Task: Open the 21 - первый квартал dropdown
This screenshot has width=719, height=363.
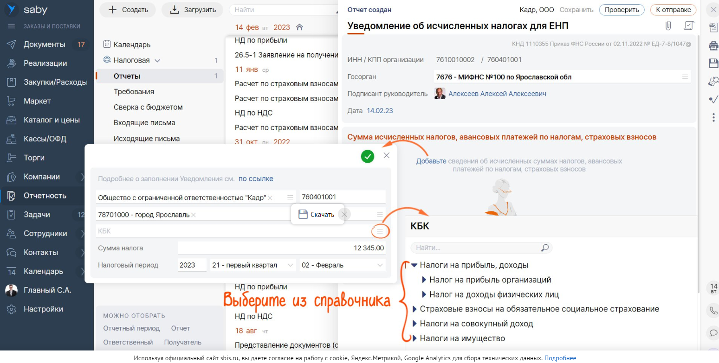Action: 253,265
